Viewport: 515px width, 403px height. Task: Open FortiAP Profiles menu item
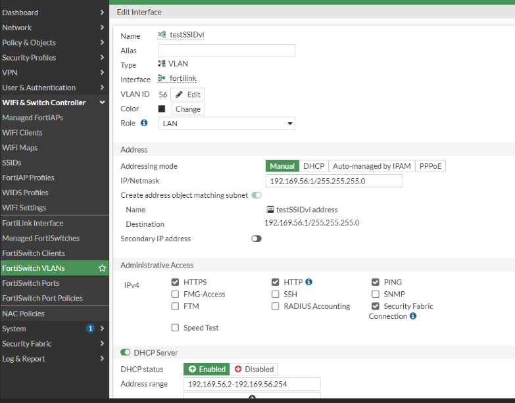pyautogui.click(x=55, y=178)
